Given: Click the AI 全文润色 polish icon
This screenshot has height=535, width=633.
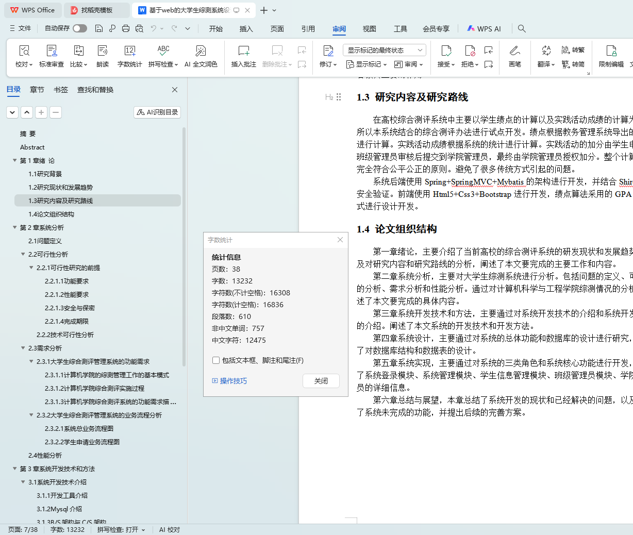Looking at the screenshot, I should tap(201, 51).
